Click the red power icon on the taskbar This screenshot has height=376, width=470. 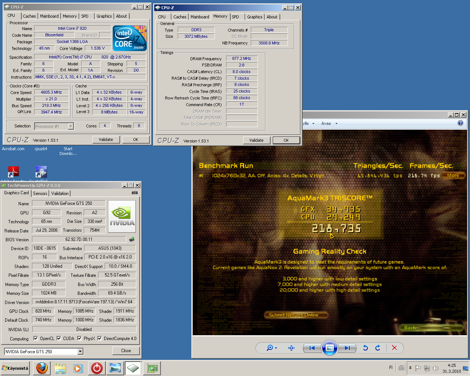(97, 368)
